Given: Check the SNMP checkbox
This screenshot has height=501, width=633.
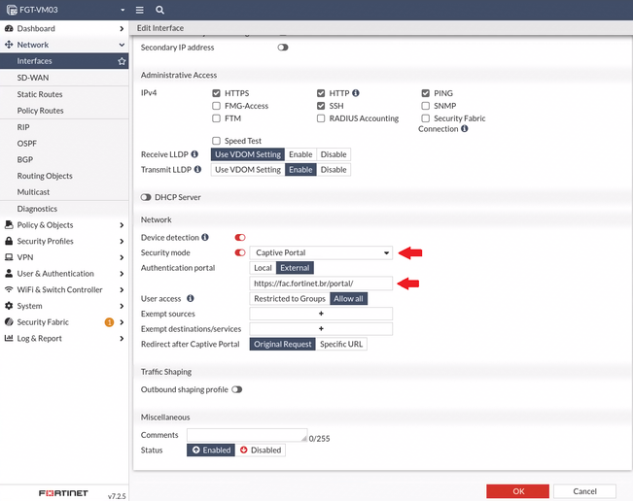Looking at the screenshot, I should (426, 106).
